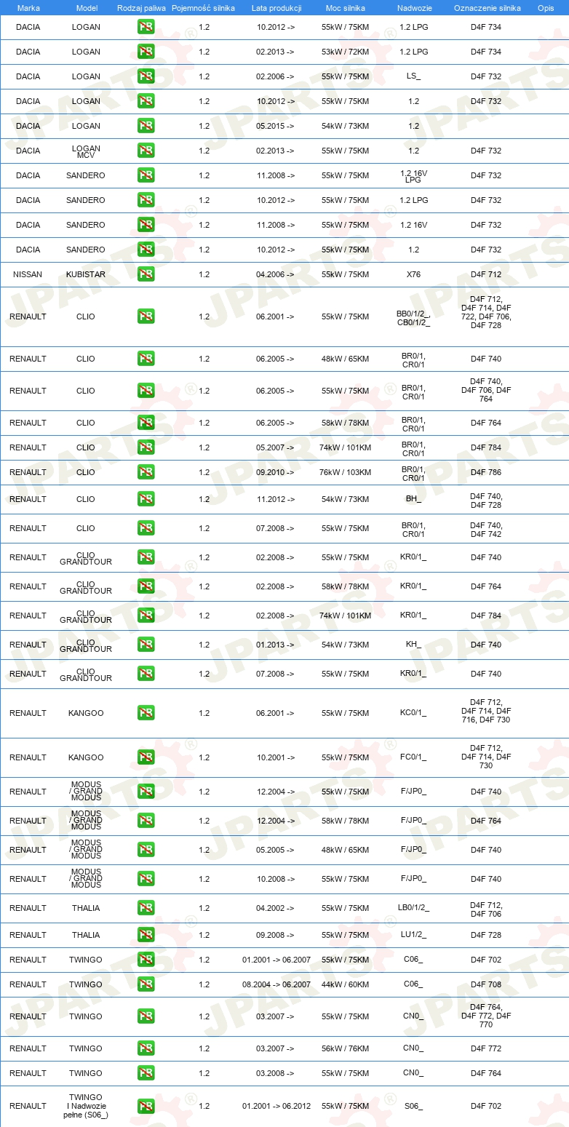The height and width of the screenshot is (1127, 569).
Task: Select the KUBISTAR model cell
Action: [87, 274]
